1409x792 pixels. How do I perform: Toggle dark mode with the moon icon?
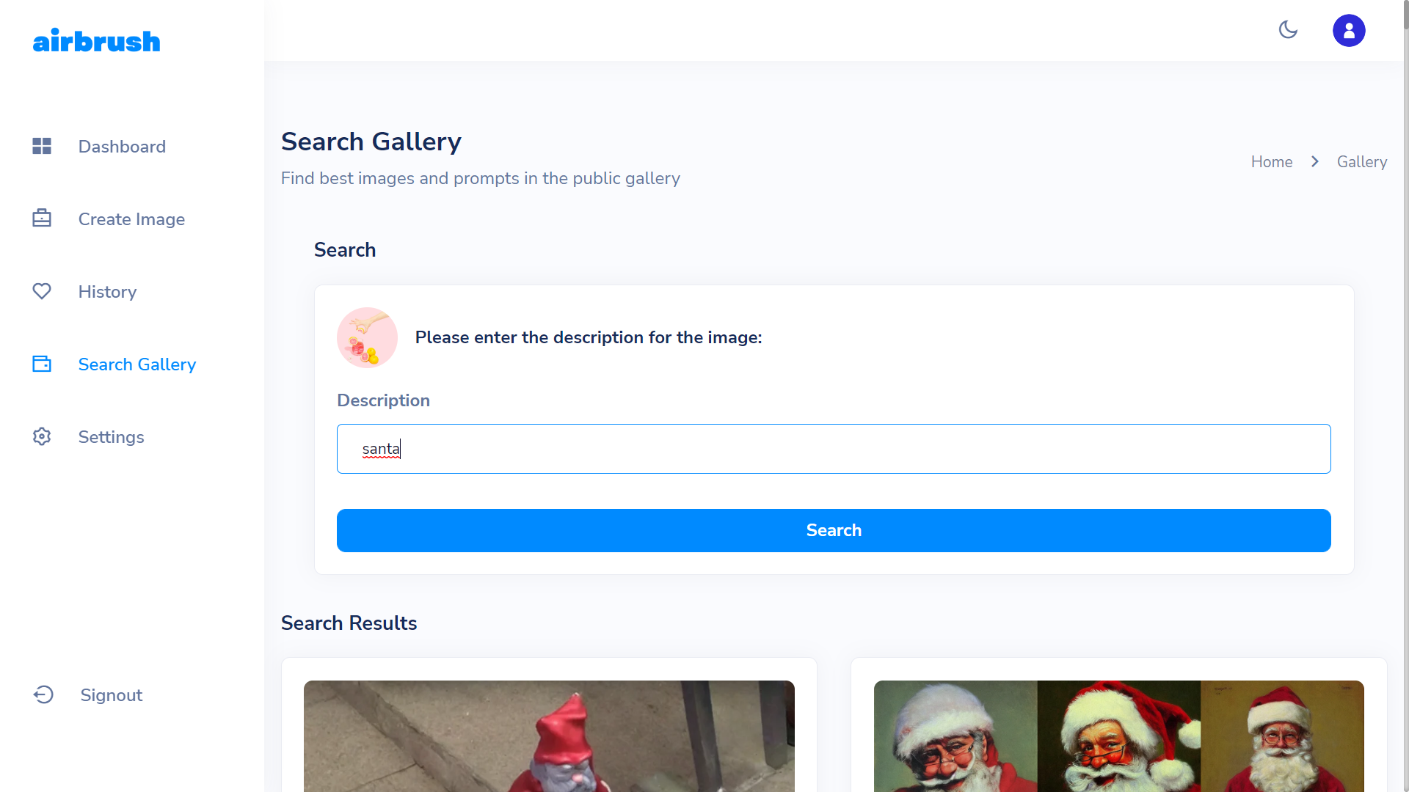pos(1288,30)
